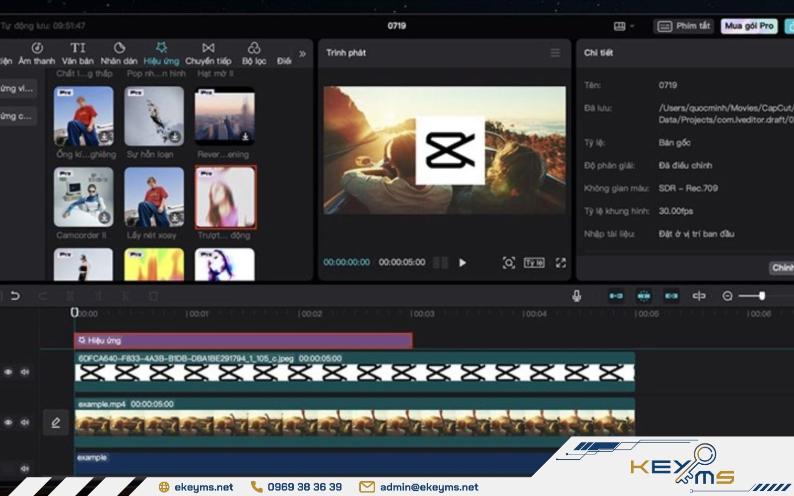Click the Redo arrow in timeline toolbar
794x496 pixels.
pos(43,296)
